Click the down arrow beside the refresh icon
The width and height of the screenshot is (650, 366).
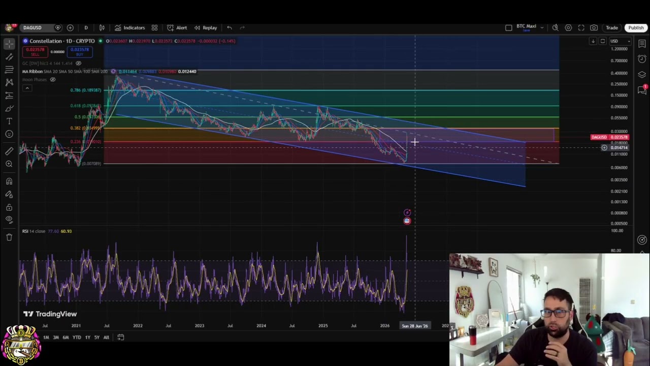coord(593,41)
